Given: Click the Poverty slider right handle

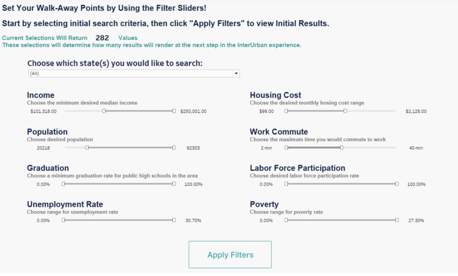Looking at the screenshot, I should coord(397,220).
